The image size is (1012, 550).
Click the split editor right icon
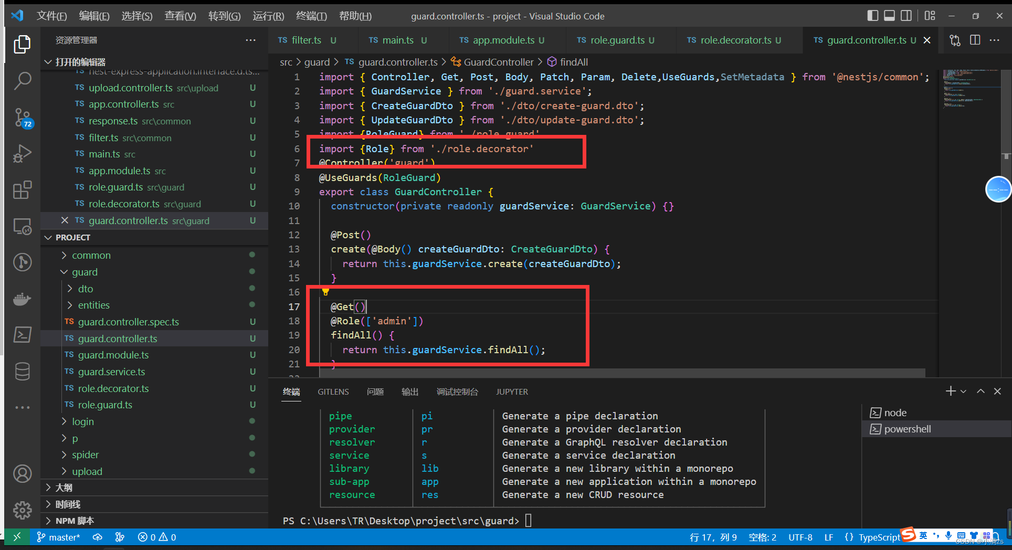[975, 40]
